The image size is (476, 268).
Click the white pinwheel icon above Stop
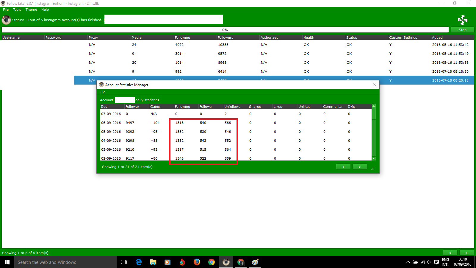[x=463, y=20]
